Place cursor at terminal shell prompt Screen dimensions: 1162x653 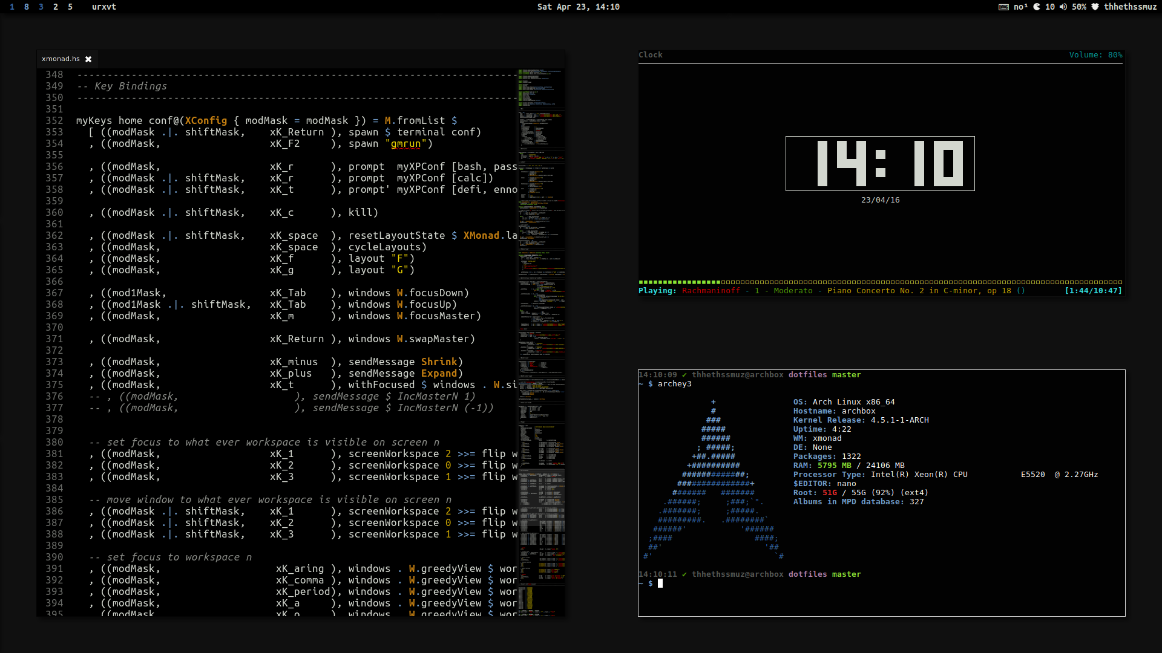click(x=660, y=583)
